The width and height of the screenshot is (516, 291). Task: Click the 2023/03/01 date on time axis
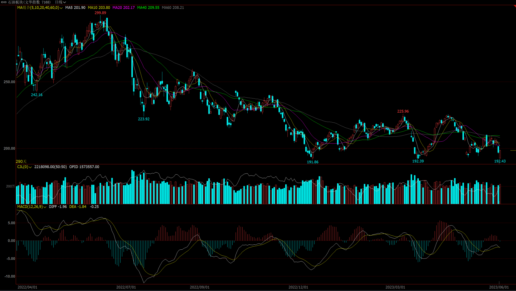coord(395,287)
